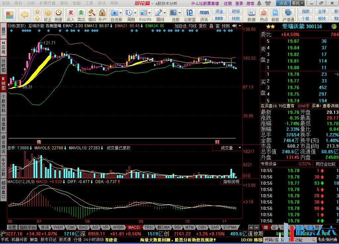Expand the 自选股 dropdown arrow
This screenshot has height=244, width=339.
(121, 13)
